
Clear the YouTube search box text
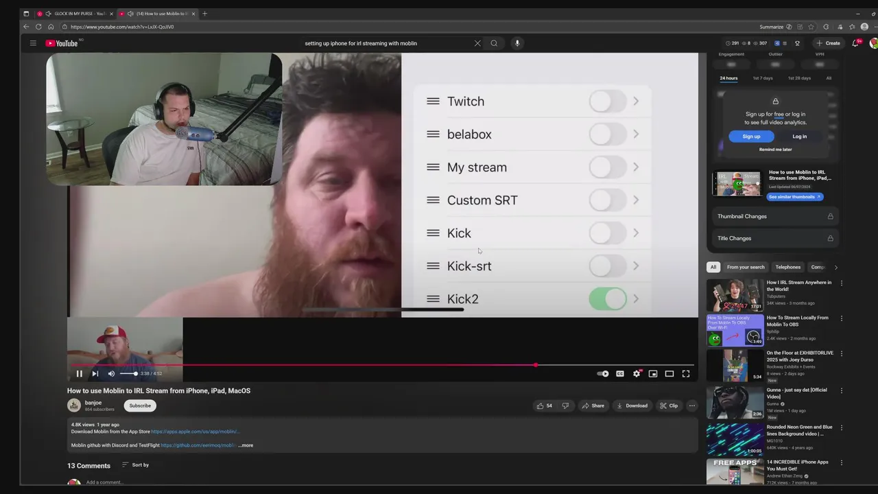click(477, 43)
